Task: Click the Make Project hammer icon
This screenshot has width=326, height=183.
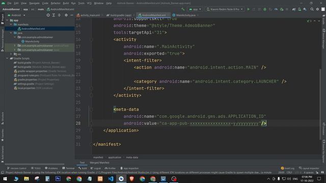Action: (x=183, y=9)
